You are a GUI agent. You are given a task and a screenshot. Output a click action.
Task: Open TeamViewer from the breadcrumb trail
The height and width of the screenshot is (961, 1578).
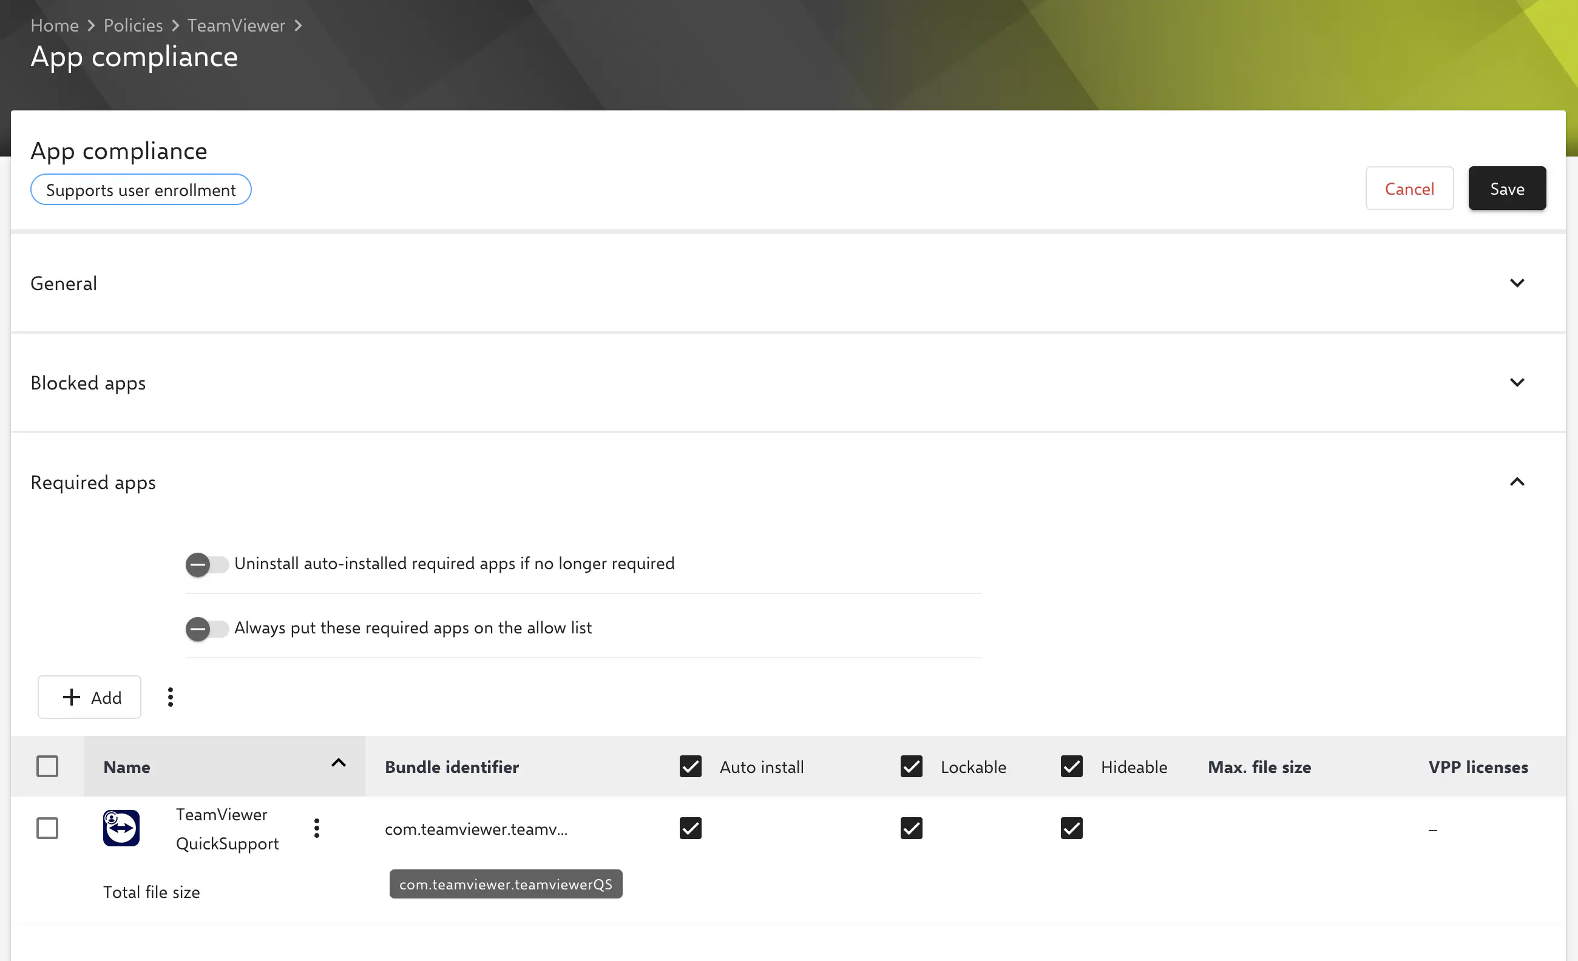tap(236, 24)
